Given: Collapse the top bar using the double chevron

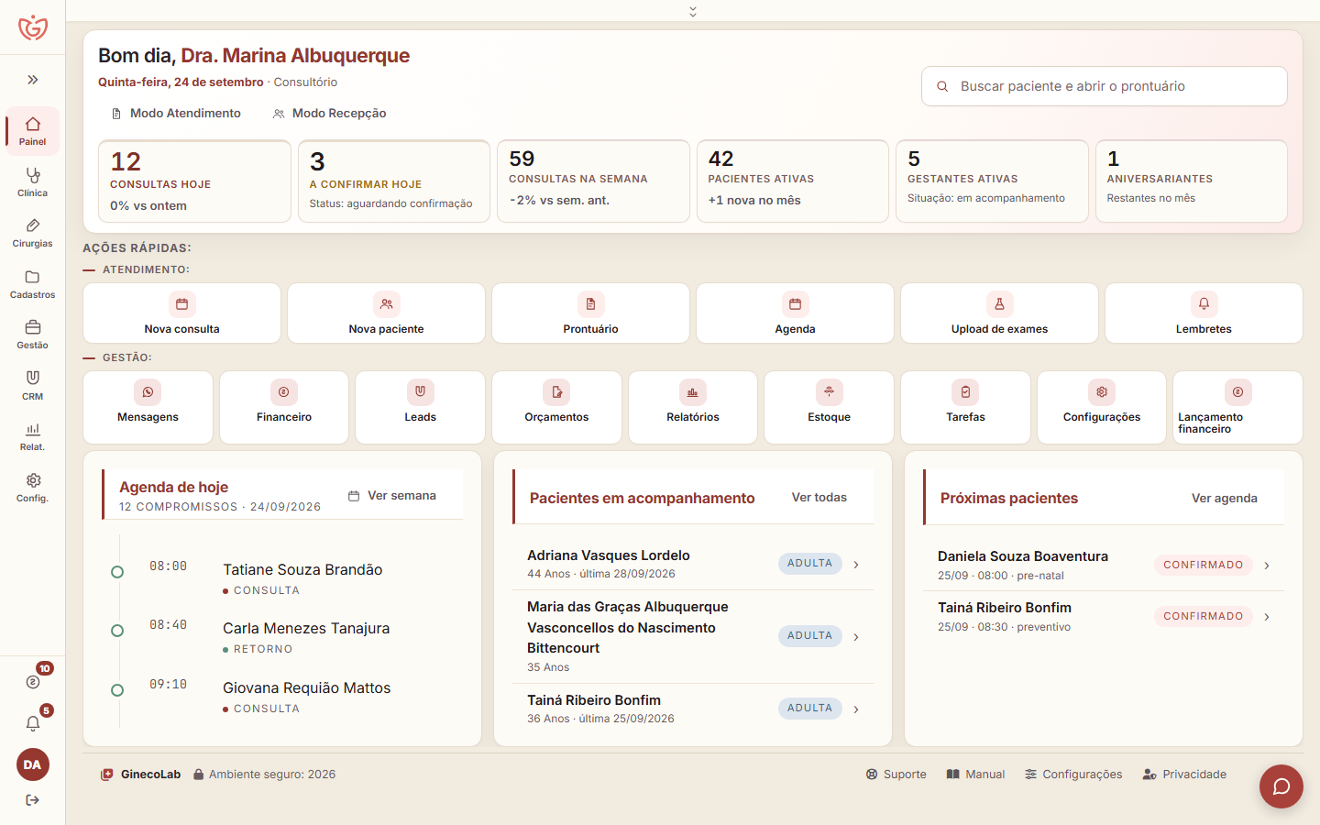Looking at the screenshot, I should [x=693, y=11].
